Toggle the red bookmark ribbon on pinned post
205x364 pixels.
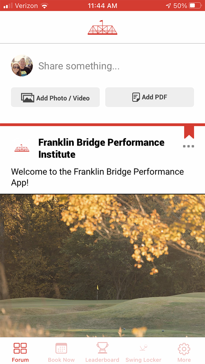click(x=188, y=132)
